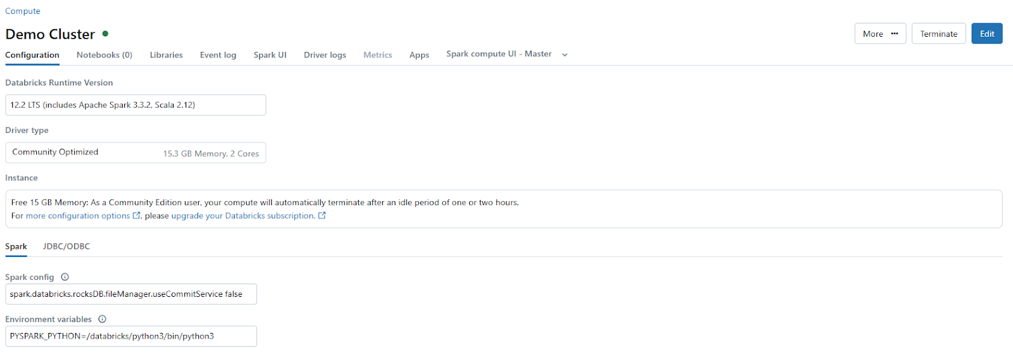Open upgrade your Databricks subscription link

tap(243, 216)
